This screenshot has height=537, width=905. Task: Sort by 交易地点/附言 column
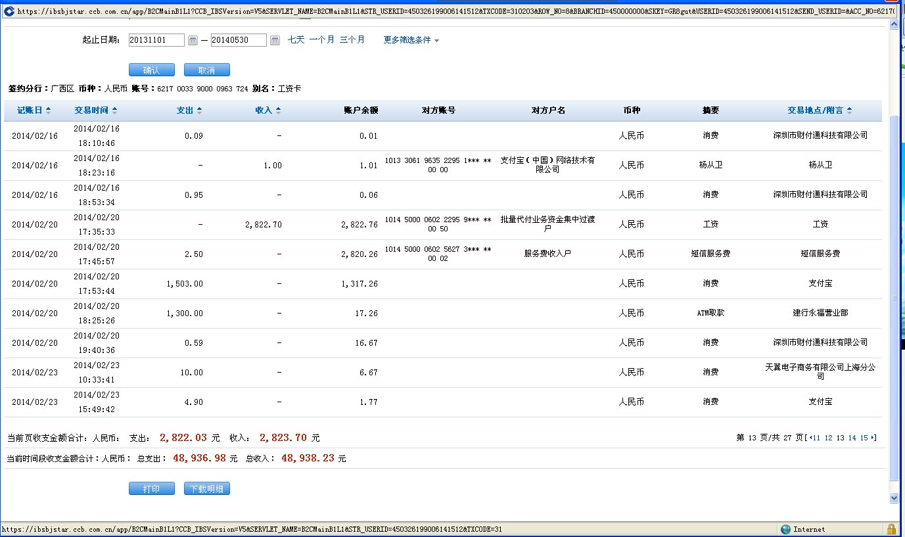tap(820, 110)
